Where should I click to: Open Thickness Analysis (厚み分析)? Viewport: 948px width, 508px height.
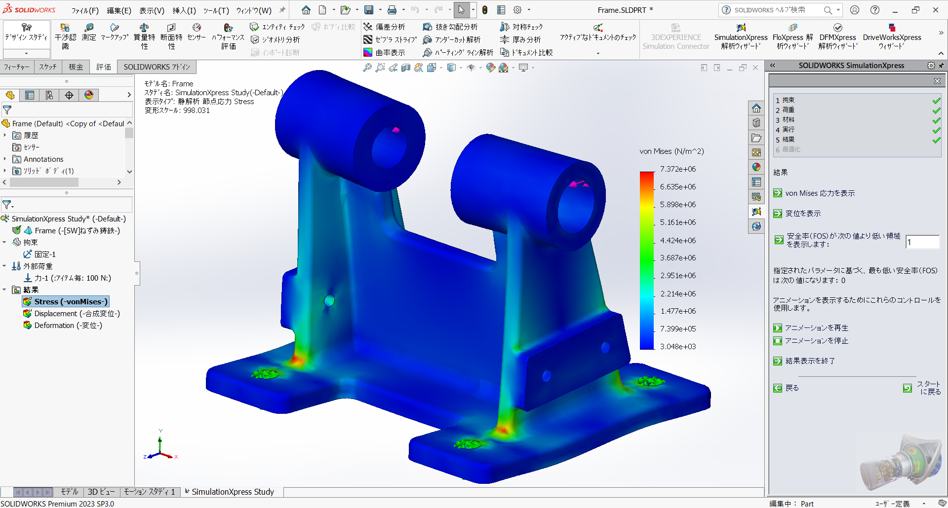pyautogui.click(x=520, y=39)
